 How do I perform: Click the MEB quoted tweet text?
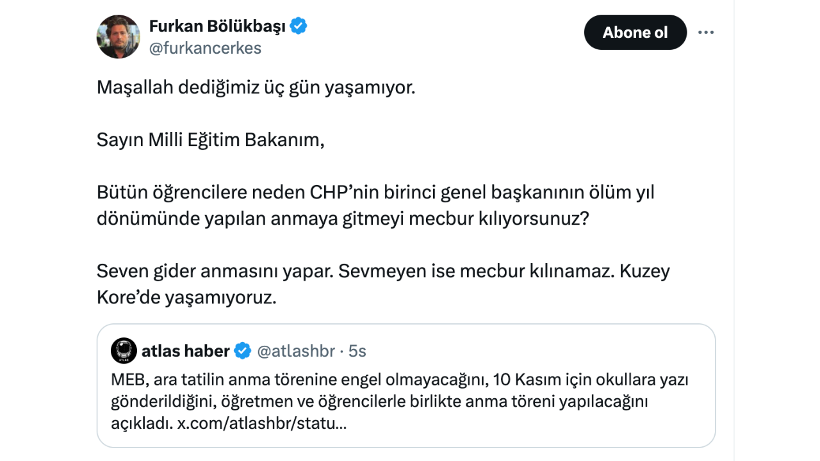pyautogui.click(x=397, y=379)
